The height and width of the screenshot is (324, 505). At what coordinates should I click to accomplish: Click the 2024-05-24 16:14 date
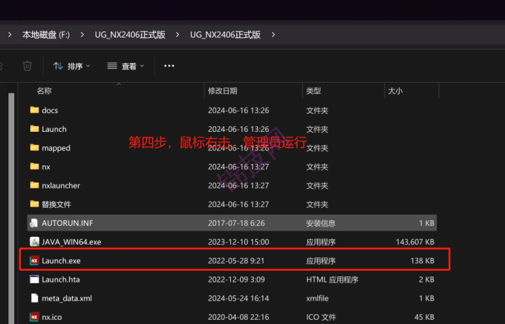pos(238,298)
